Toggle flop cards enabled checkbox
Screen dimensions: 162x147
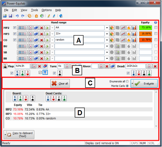coord(12,73)
